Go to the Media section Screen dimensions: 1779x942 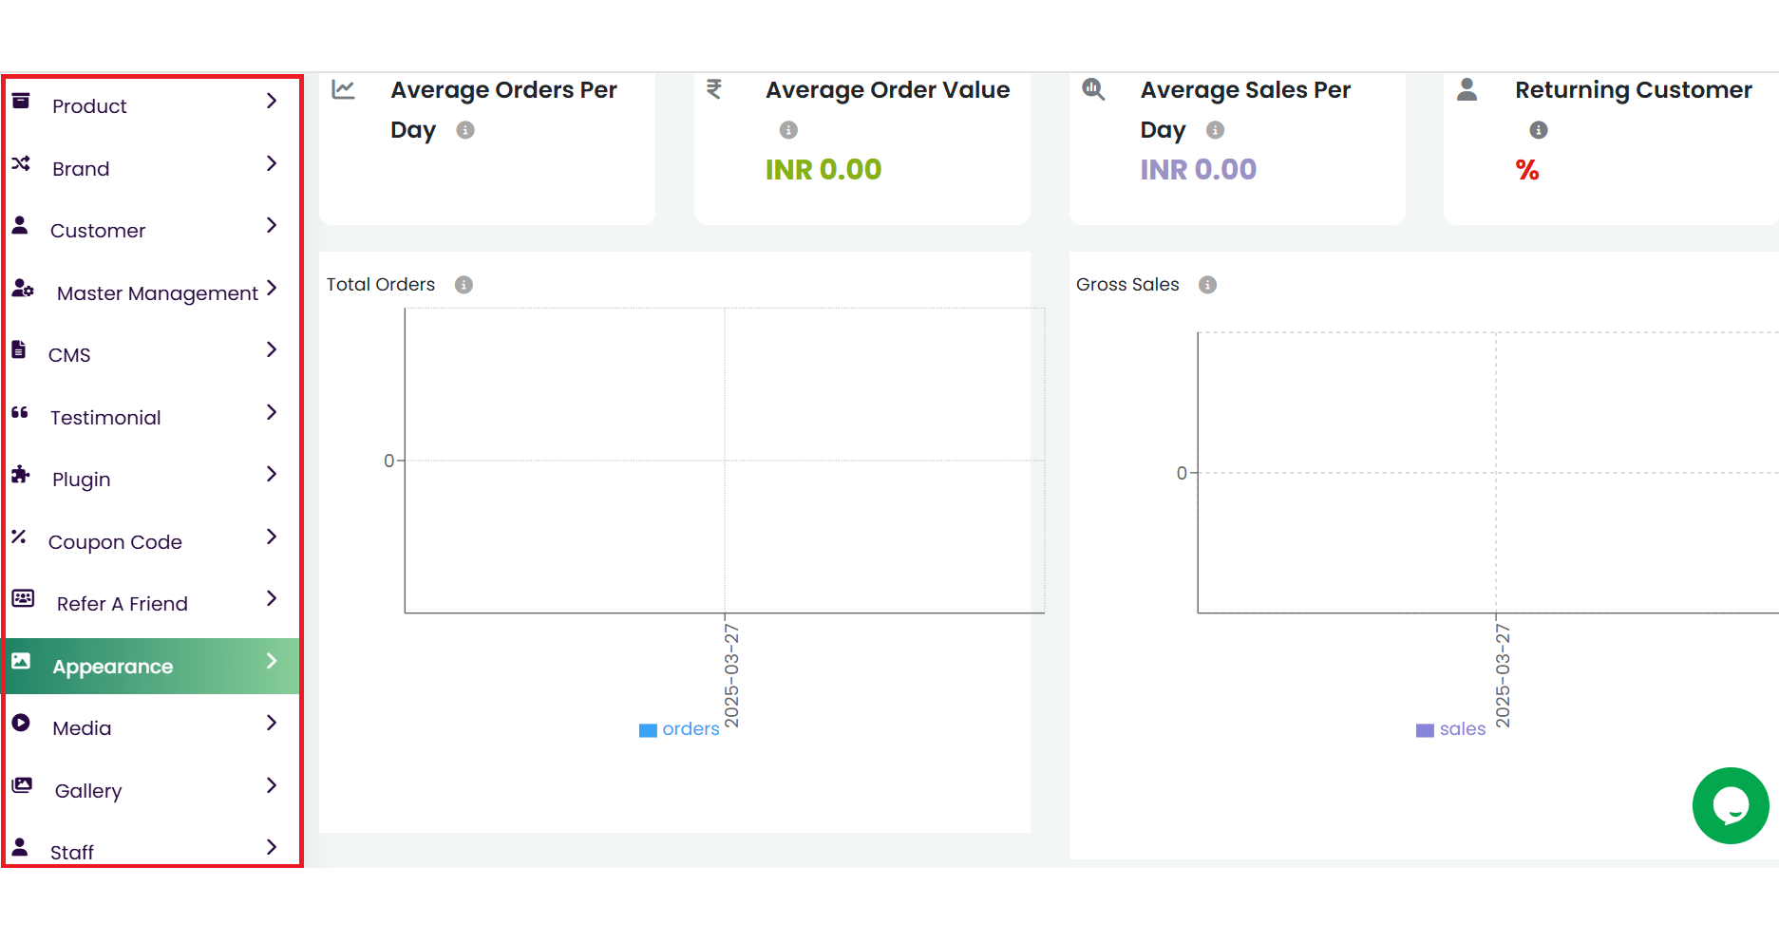coord(82,728)
